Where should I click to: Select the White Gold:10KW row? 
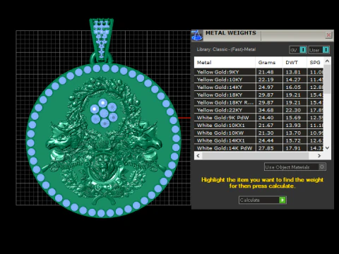coord(258,133)
